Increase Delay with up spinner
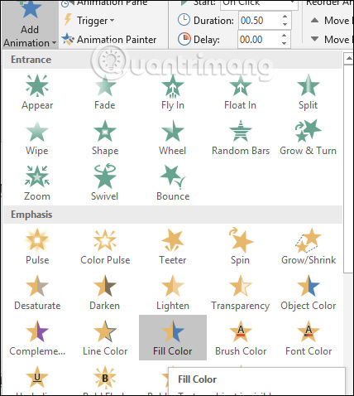 point(285,36)
